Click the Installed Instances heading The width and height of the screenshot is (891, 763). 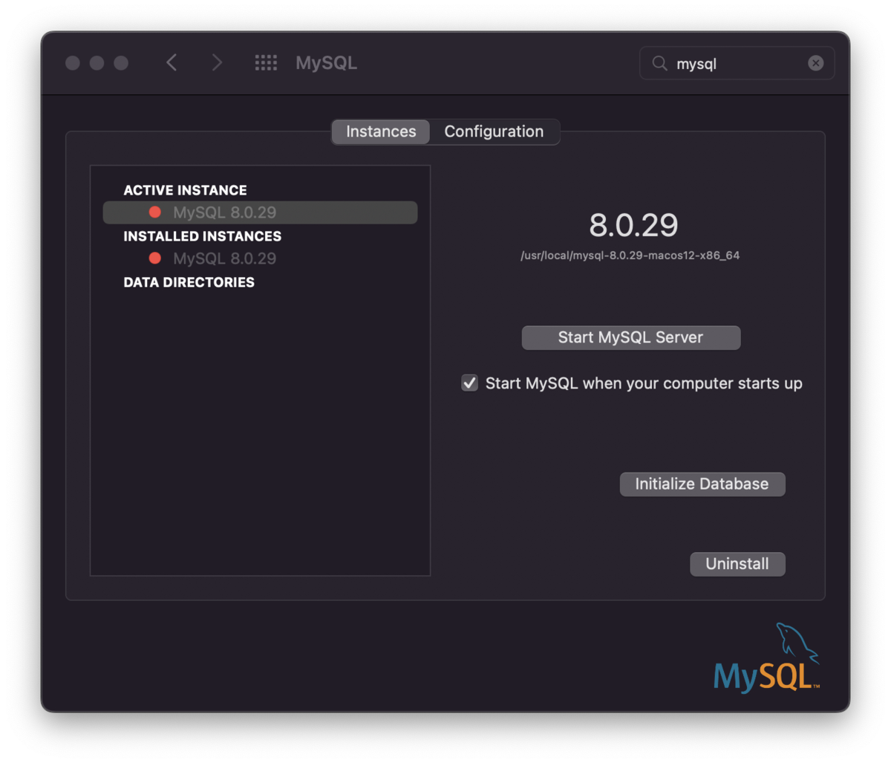[x=202, y=236]
